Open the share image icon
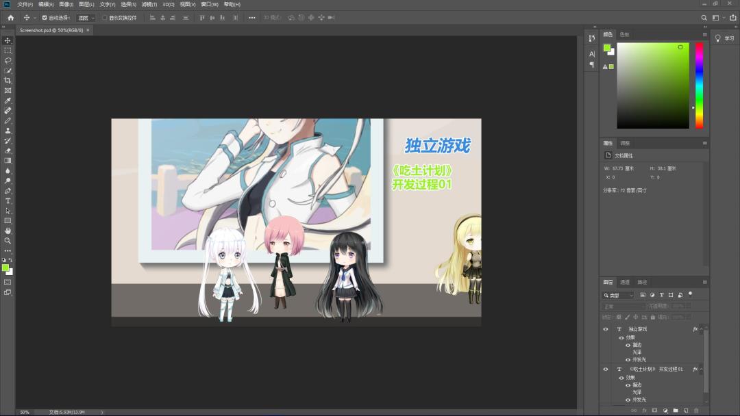 (x=732, y=17)
